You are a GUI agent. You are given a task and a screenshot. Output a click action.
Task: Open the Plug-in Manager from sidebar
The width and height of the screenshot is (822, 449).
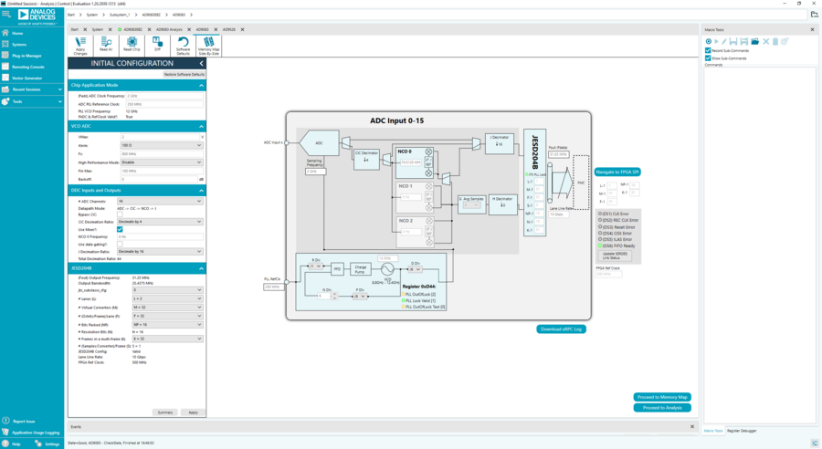[26, 56]
